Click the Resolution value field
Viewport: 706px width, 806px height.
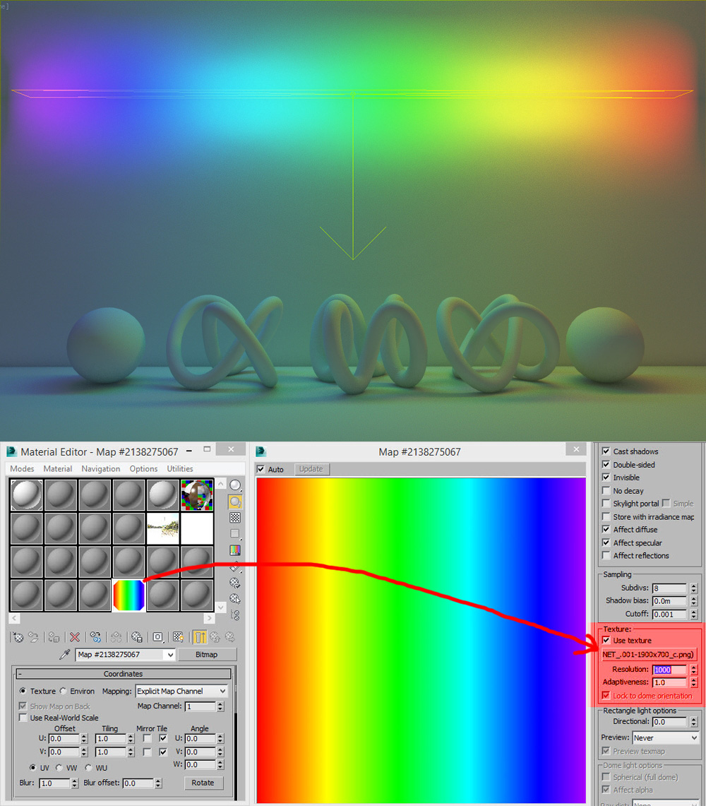tap(669, 669)
